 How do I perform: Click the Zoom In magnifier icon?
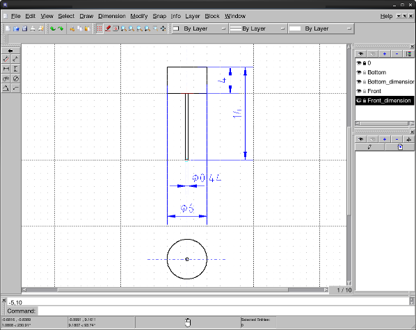[x=124, y=28]
